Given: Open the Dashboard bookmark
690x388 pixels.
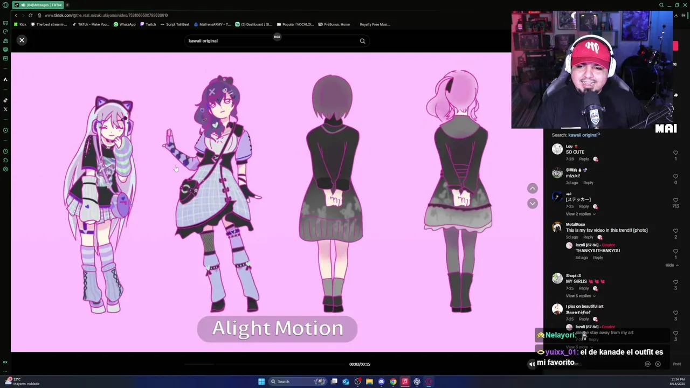Looking at the screenshot, I should (x=254, y=24).
